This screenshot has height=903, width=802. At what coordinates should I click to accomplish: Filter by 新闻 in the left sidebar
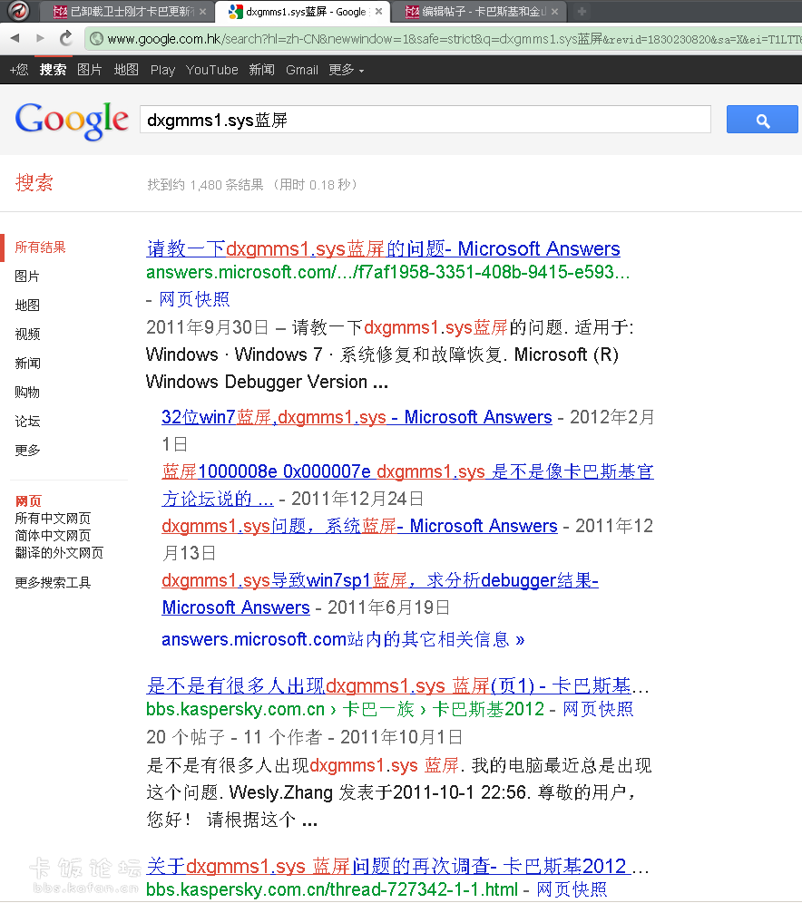click(27, 363)
